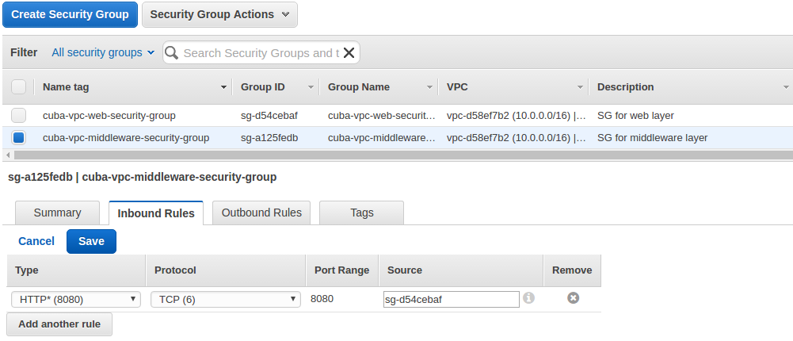Expand the All security groups filter
This screenshot has height=341, width=793.
pos(103,52)
